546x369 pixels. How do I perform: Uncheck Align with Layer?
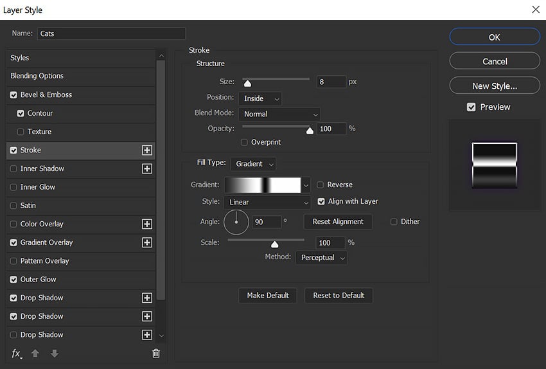(x=321, y=202)
